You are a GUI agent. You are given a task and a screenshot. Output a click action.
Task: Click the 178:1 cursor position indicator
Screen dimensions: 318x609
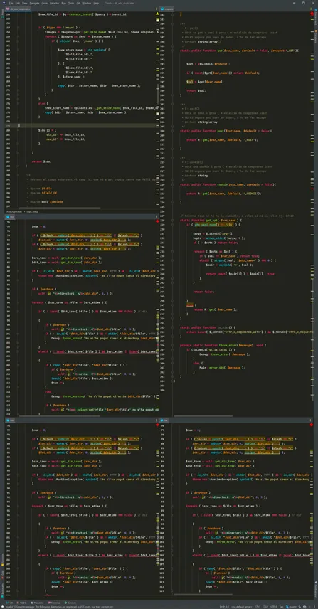258,607
